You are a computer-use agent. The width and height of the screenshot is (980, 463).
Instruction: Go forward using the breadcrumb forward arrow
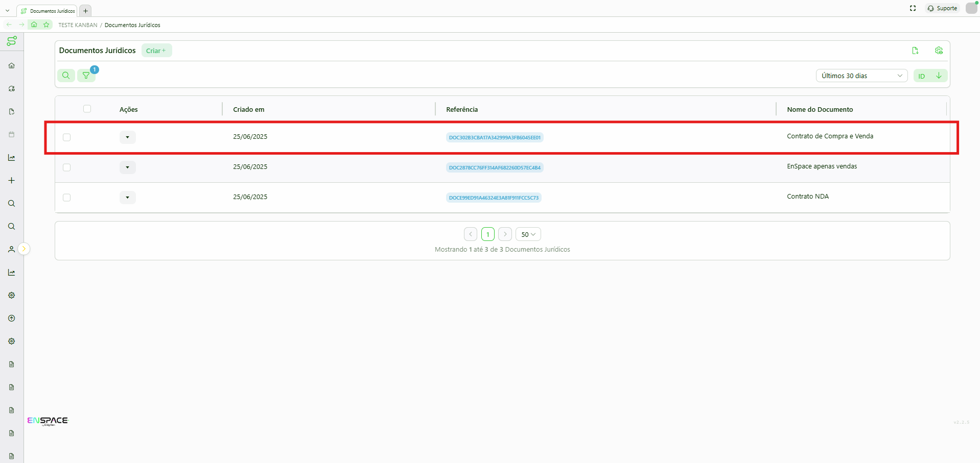(x=21, y=25)
